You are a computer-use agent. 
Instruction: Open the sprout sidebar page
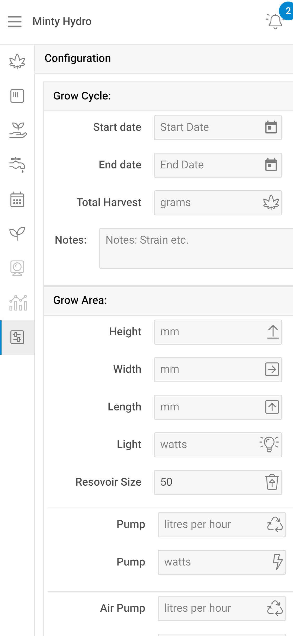(17, 233)
